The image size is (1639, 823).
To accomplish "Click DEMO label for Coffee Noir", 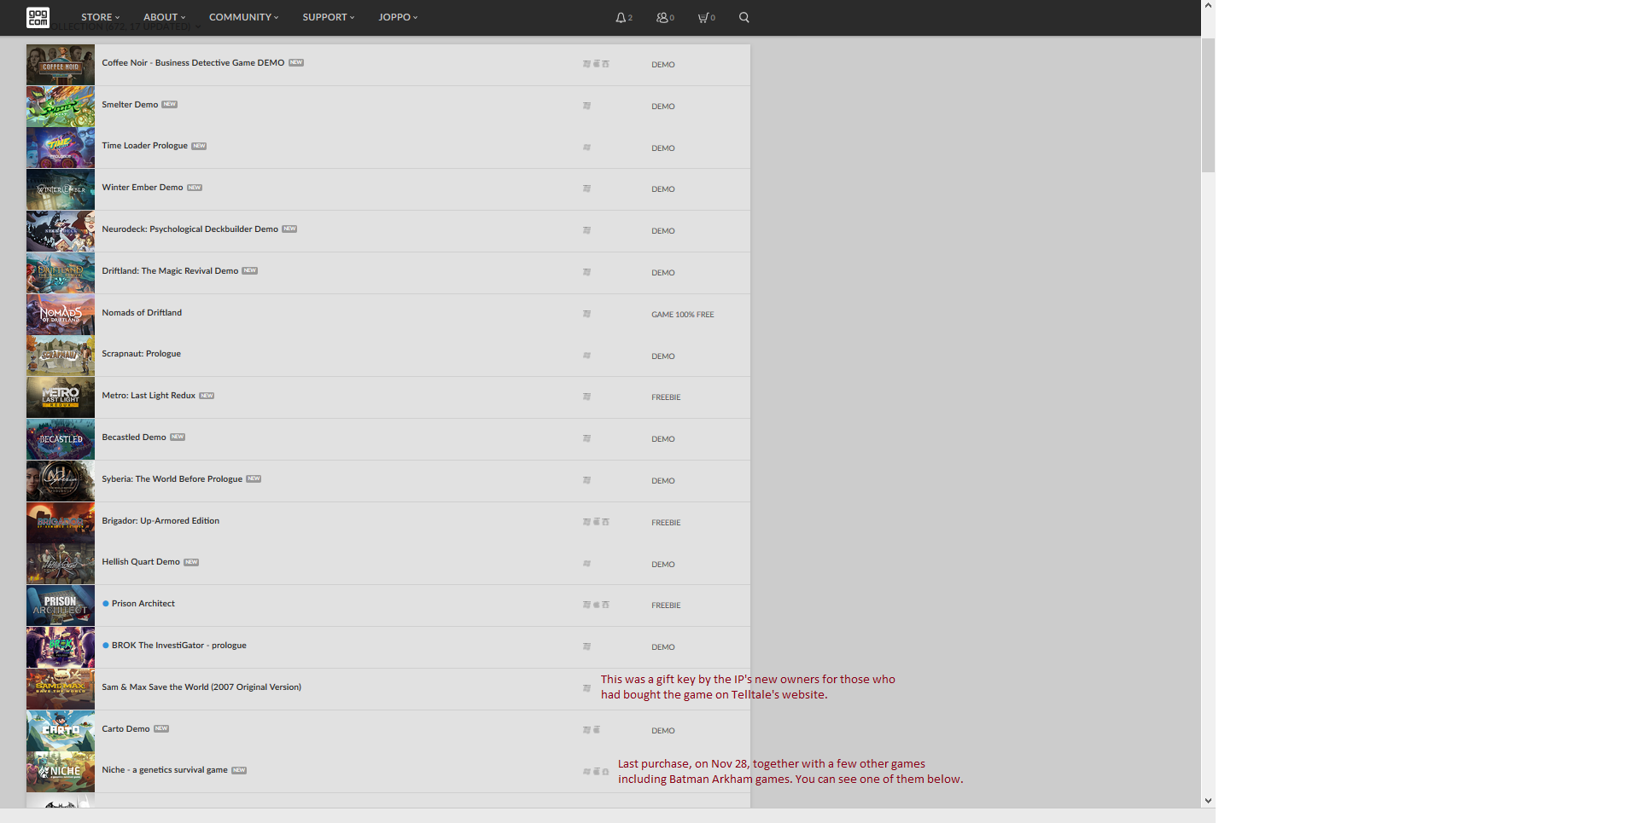I will [663, 65].
